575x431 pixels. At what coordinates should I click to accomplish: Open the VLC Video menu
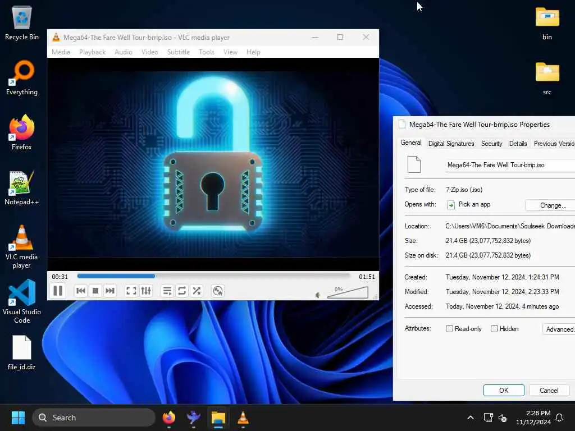pos(149,52)
